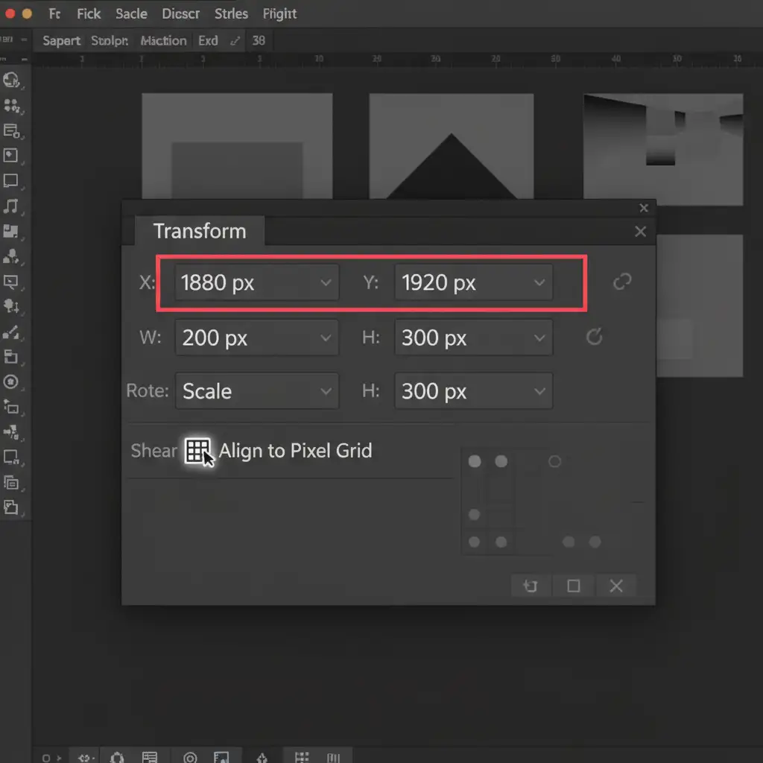Click the square button at dialog bottom
Image resolution: width=763 pixels, height=763 pixels.
coord(573,586)
